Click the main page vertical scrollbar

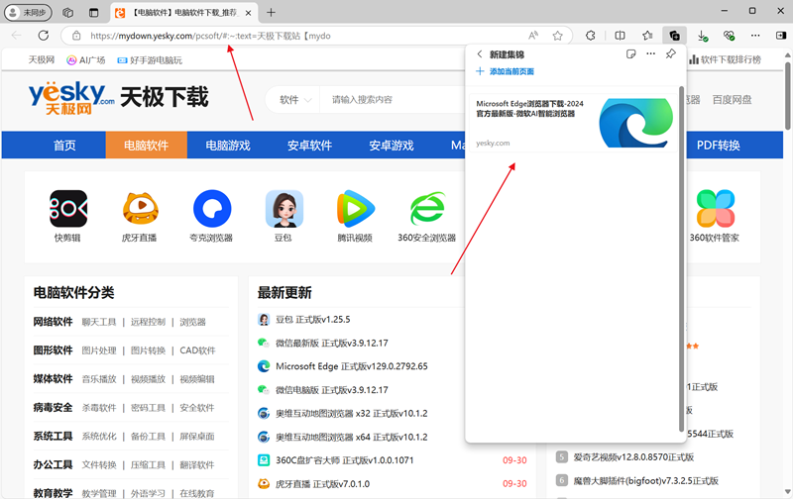787,96
